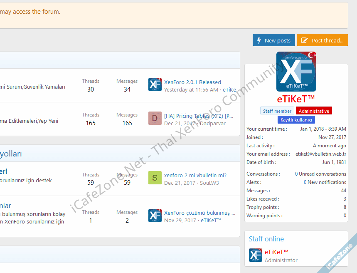Click the 'D' avatar of Dadparvar
The image size is (357, 273).
click(155, 118)
